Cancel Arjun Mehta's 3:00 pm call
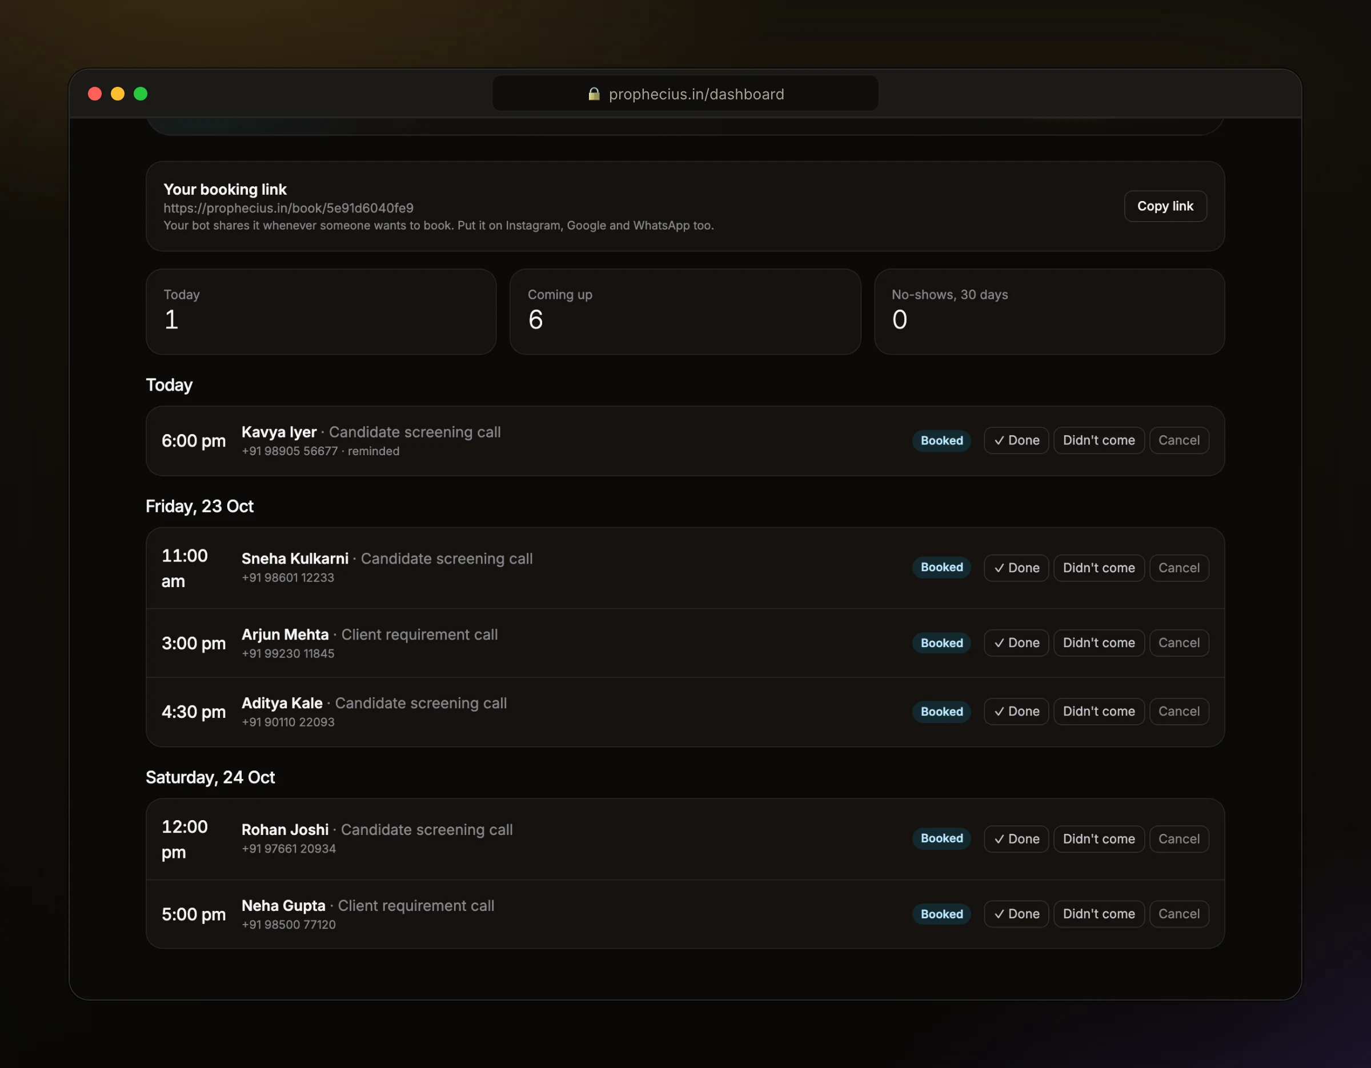Viewport: 1371px width, 1068px height. pos(1179,643)
